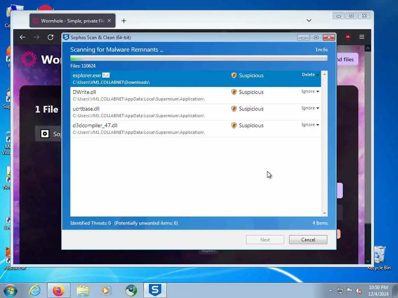Screen dimensions: 398x298
Task: Select the DWrite.dll row
Action: point(196,95)
